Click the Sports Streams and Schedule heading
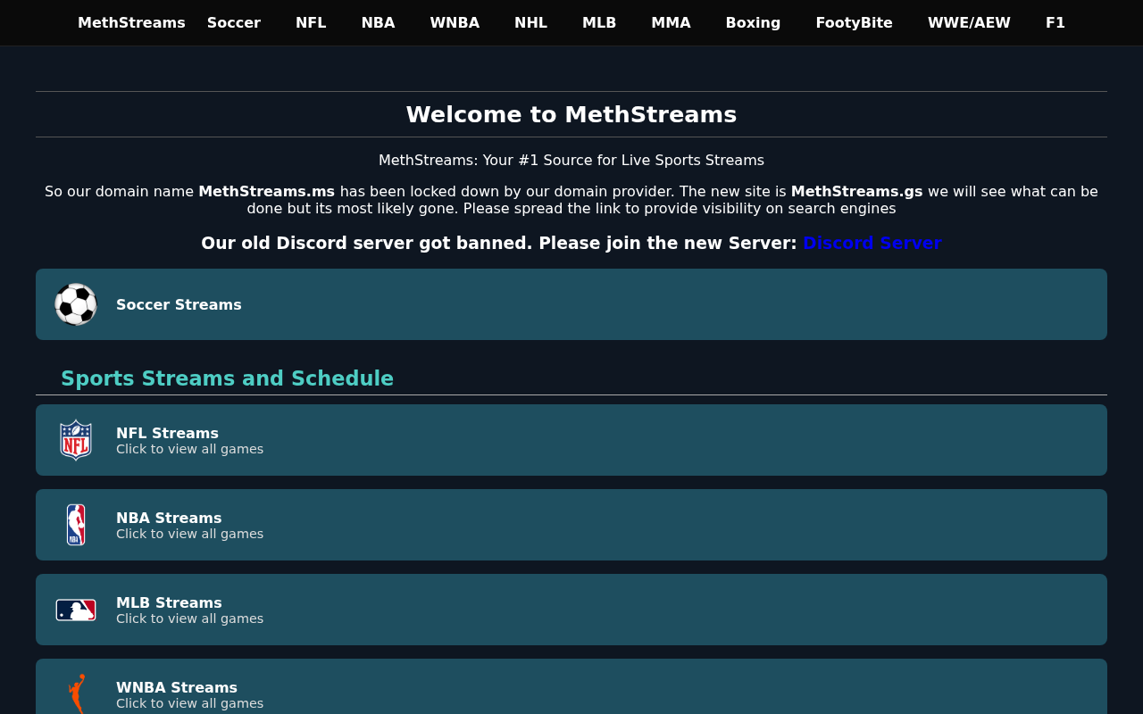This screenshot has width=1143, height=714. [227, 378]
